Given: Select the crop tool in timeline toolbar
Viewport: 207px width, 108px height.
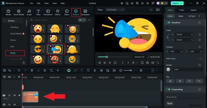Looking at the screenshot, I should [45, 70].
